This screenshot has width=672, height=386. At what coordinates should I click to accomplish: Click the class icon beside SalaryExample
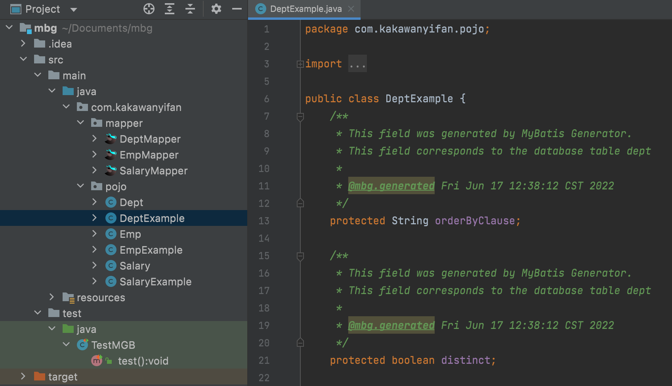pos(111,282)
